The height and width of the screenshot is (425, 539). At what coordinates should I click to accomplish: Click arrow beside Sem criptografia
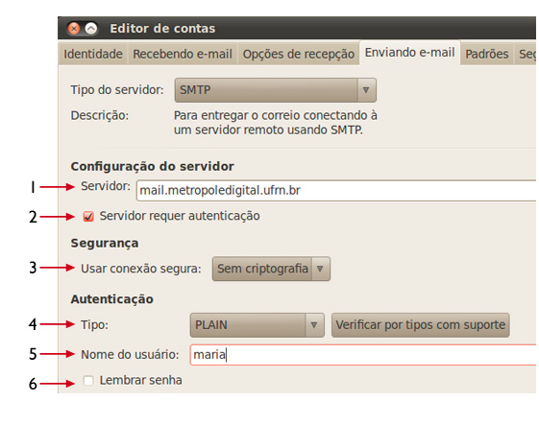320,269
